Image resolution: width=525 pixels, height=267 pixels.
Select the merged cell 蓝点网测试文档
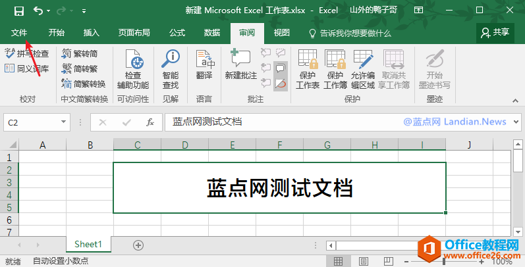tap(279, 187)
